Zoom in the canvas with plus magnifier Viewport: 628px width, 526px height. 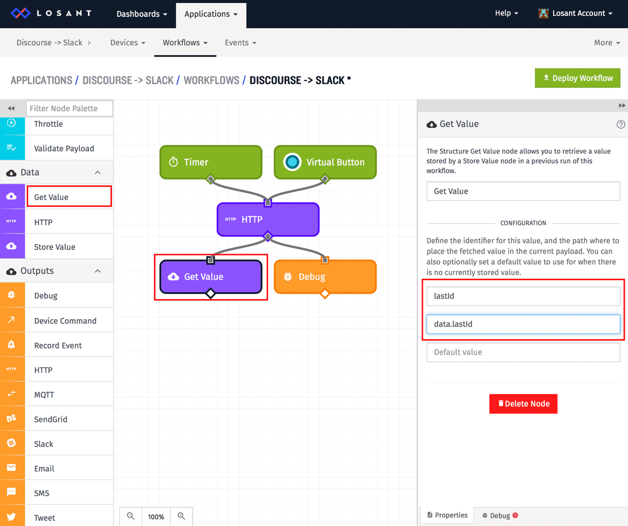[x=181, y=516]
